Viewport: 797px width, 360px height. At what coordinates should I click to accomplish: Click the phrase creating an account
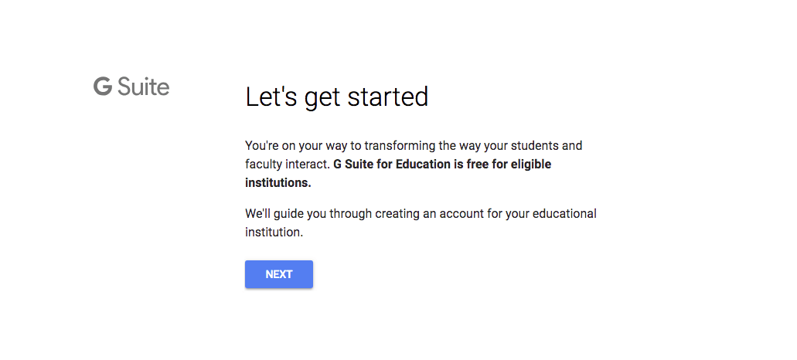pyautogui.click(x=431, y=214)
